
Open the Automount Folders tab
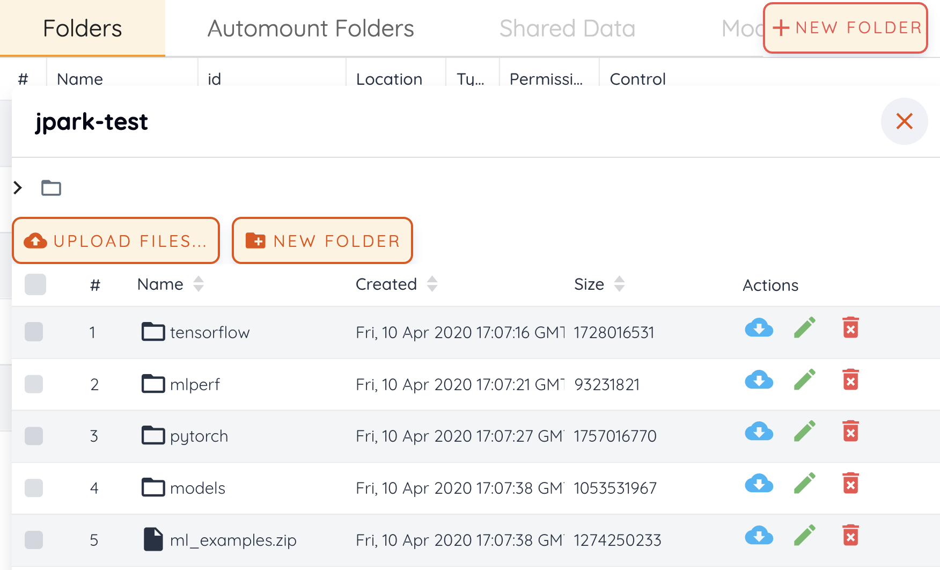(x=311, y=28)
